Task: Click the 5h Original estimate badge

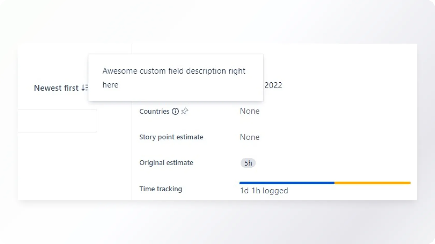Action: (248, 163)
